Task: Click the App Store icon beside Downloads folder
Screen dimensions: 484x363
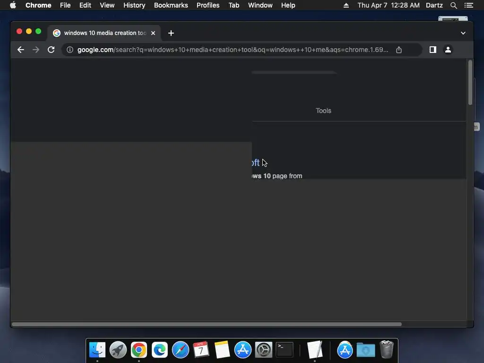Action: (345, 350)
